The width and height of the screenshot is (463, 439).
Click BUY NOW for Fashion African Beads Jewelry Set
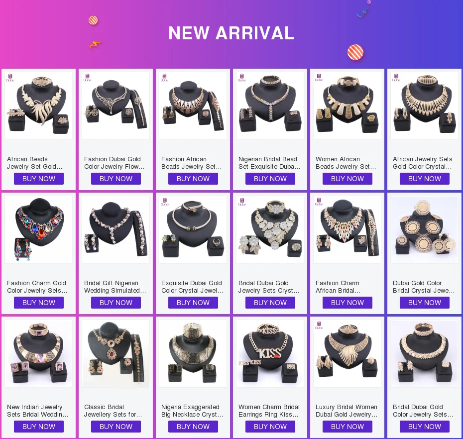[193, 179]
